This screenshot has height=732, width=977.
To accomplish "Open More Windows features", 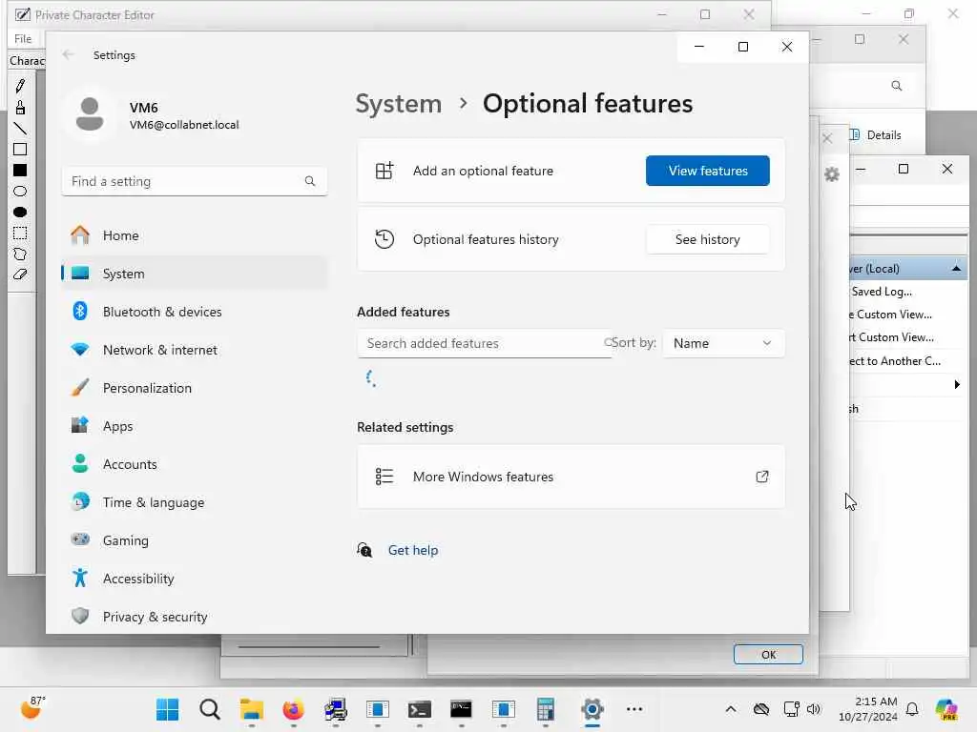I will point(571,477).
